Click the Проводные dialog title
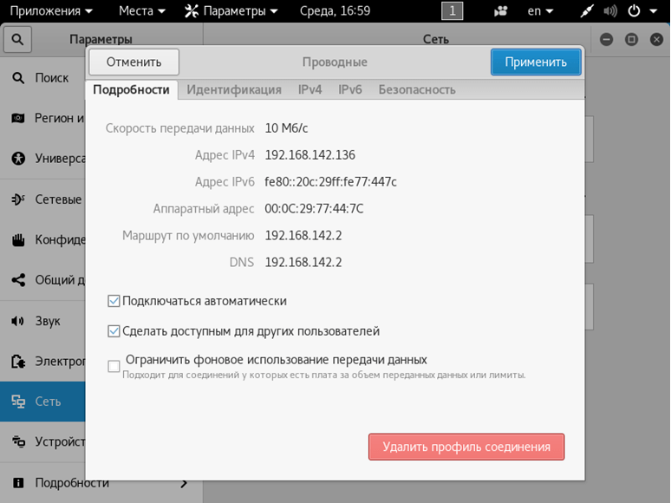Image resolution: width=671 pixels, height=503 pixels. click(x=335, y=62)
